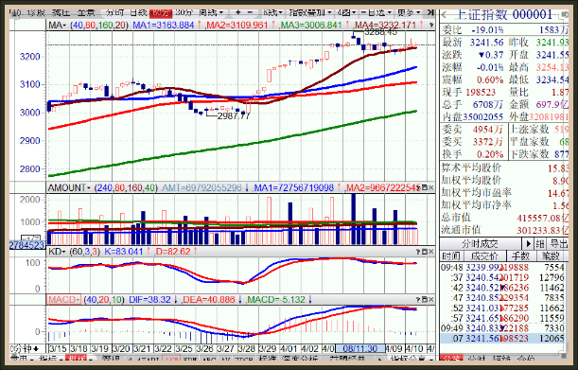This screenshot has width=578, height=370.
Task: Close the AMOUNT indicator panel
Action: 431,187
